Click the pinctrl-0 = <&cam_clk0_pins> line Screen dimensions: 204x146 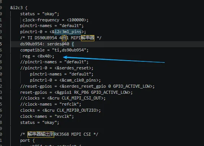point(65,80)
